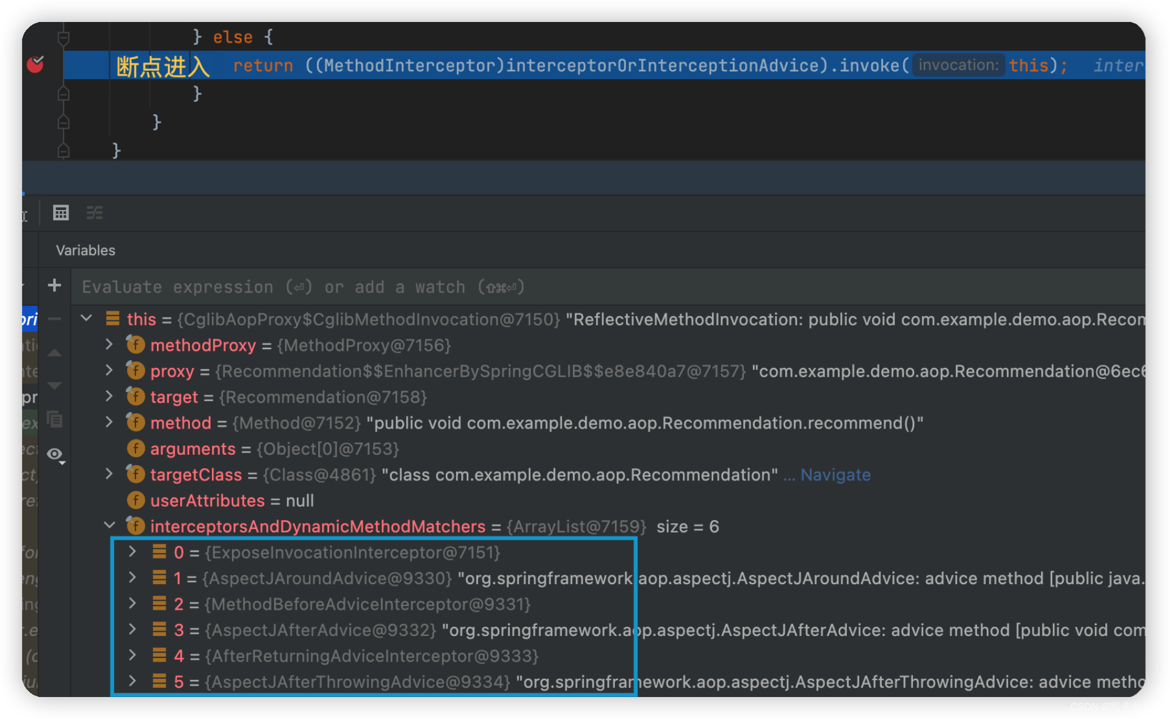Expand the proxy field
This screenshot has width=1170, height=719.
tap(109, 370)
